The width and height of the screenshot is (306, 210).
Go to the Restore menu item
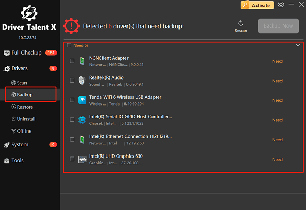click(24, 107)
